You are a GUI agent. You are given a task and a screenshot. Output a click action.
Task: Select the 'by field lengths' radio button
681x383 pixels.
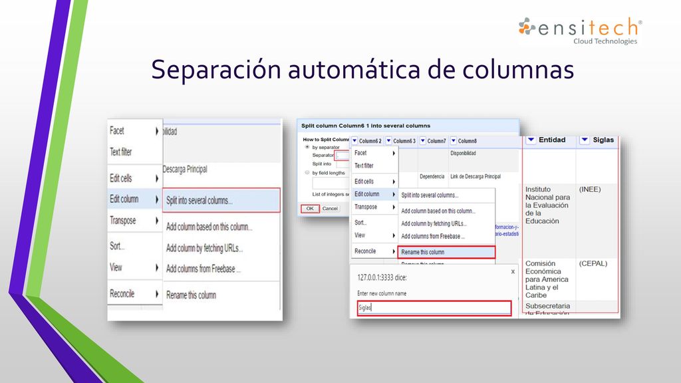[x=307, y=173]
